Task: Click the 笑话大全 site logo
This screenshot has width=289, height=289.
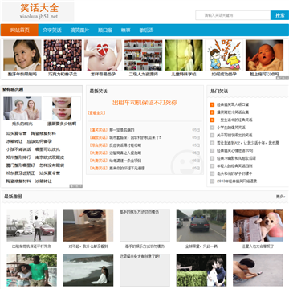Action: (x=38, y=11)
